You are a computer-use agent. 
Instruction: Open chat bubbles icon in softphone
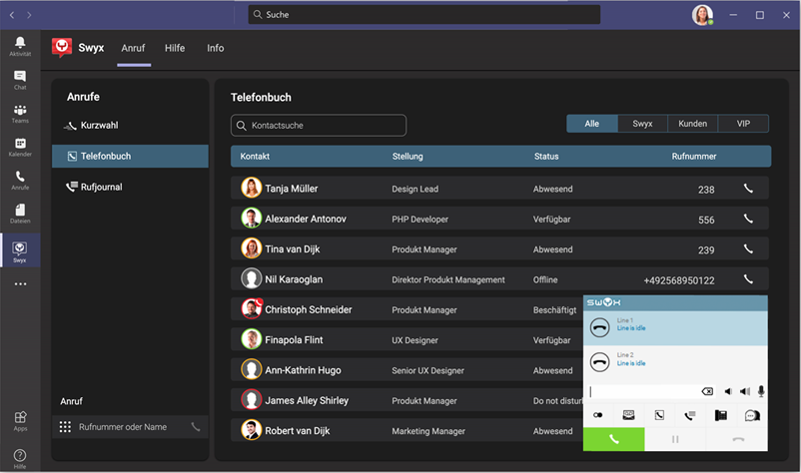point(752,415)
